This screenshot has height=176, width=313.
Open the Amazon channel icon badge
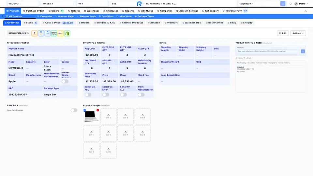35,33
